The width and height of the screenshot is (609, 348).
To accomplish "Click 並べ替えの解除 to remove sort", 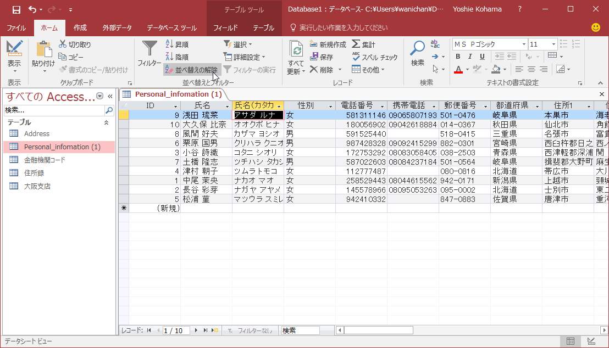I will pyautogui.click(x=192, y=70).
